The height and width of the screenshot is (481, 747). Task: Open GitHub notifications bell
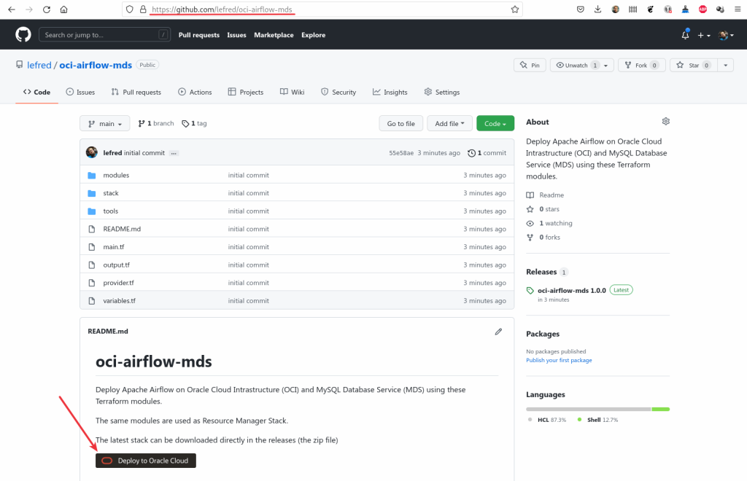point(684,34)
